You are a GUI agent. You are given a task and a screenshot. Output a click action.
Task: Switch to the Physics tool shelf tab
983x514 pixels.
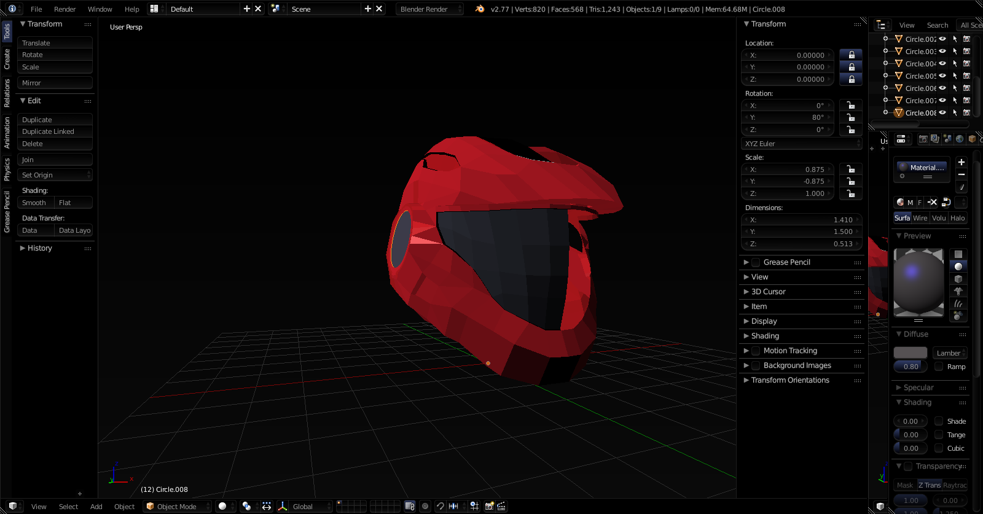click(x=7, y=169)
